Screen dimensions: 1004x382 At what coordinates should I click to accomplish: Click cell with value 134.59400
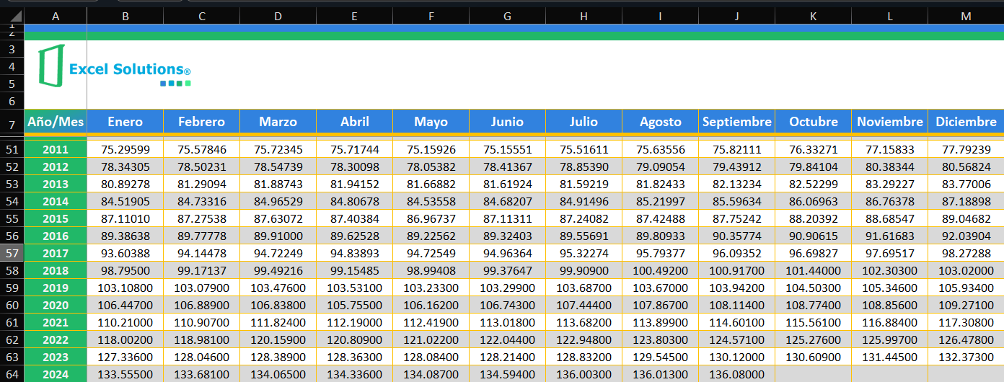(508, 374)
